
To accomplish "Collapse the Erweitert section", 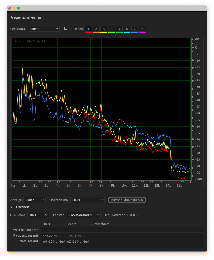I will coord(12,207).
